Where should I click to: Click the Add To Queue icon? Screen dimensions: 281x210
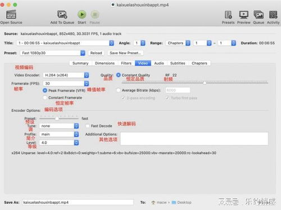pyautogui.click(x=62, y=15)
